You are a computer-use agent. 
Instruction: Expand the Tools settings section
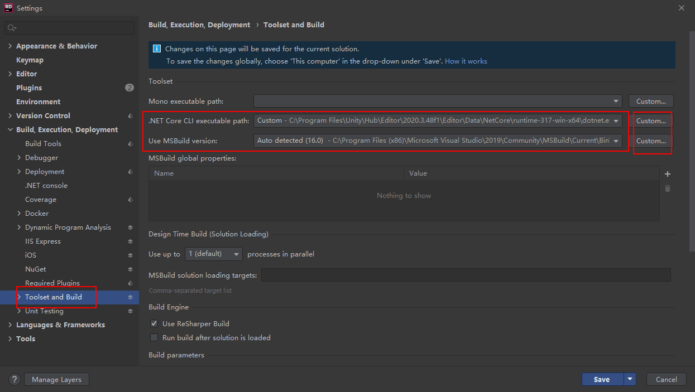click(x=10, y=339)
